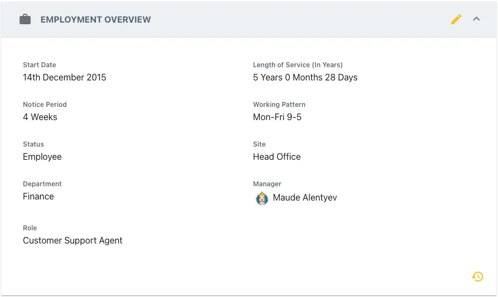
Task: Click the Manager field label
Action: pyautogui.click(x=267, y=184)
